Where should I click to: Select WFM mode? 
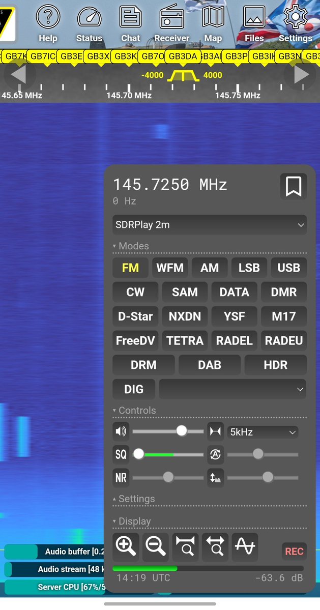coord(170,268)
